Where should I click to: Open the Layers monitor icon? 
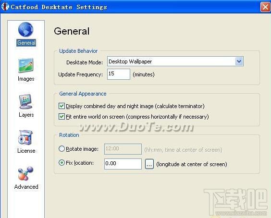coord(25,102)
